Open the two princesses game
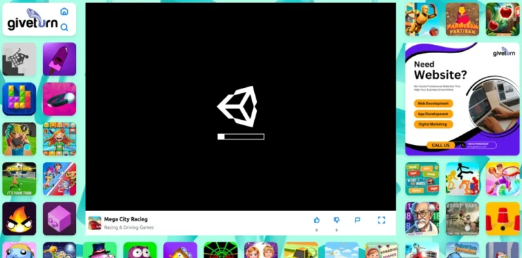This screenshot has height=258, width=522. (x=261, y=250)
